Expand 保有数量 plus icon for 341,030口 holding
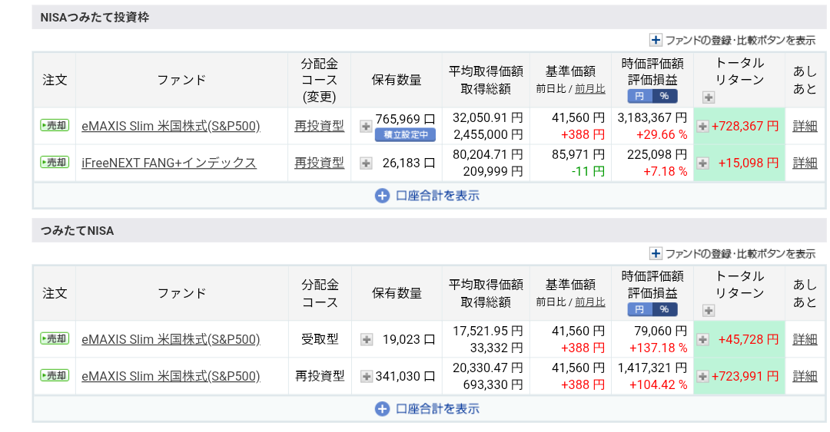Screen dimensions: 830x432 (366, 377)
